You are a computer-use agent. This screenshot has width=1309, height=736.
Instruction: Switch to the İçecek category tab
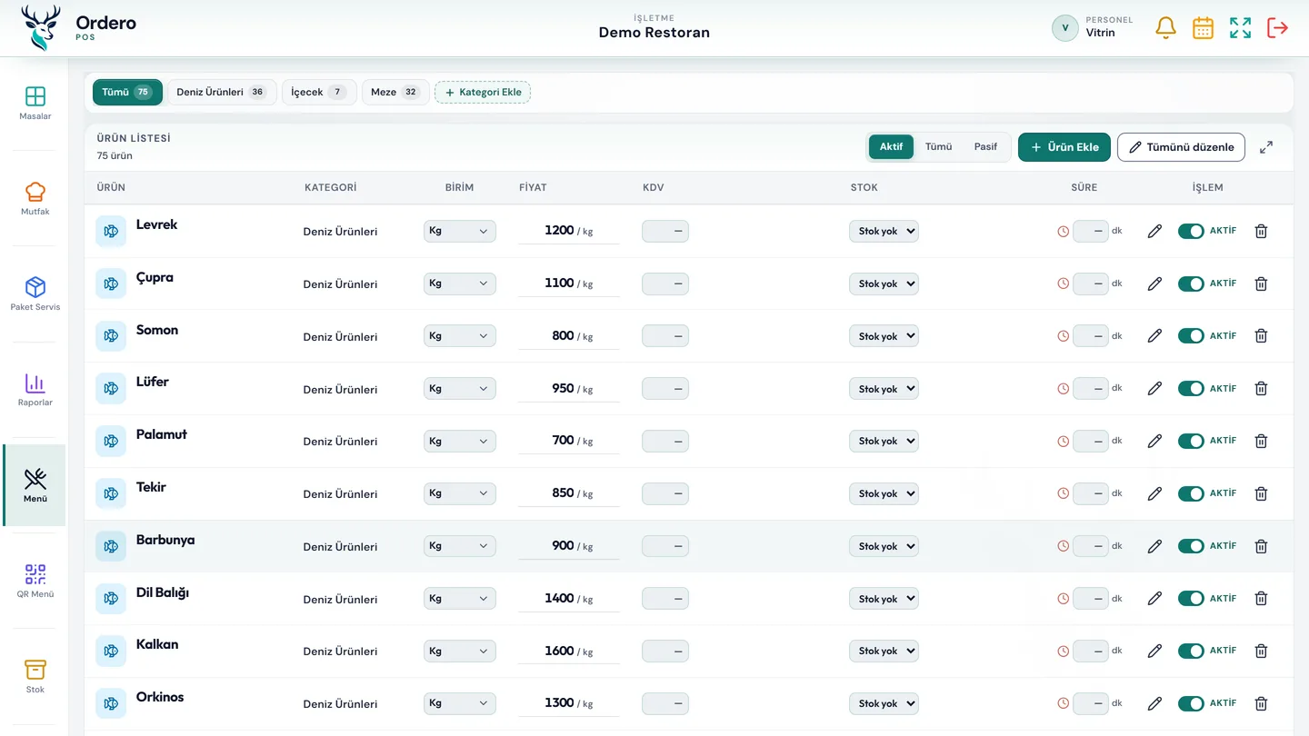[x=319, y=92]
